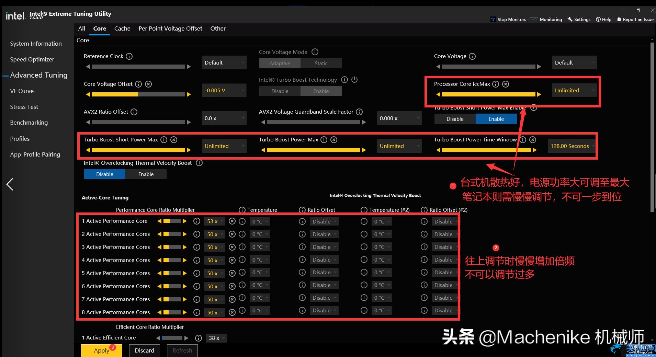This screenshot has height=357, width=656.
Task: Reset Processor Core IccMax value
Action: 506,84
